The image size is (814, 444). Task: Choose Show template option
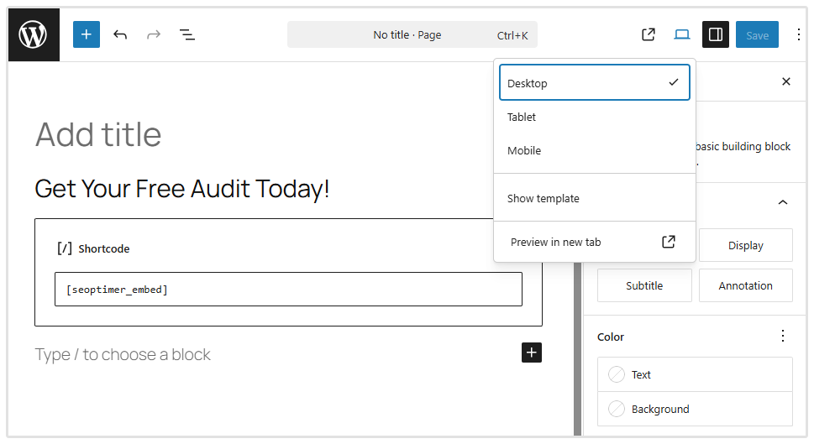point(595,198)
